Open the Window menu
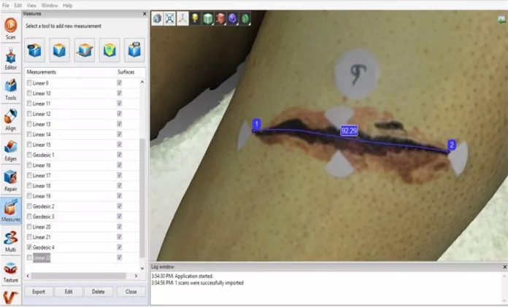508x307 pixels. click(50, 5)
